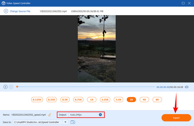Click the playback progress slider handle
The height and width of the screenshot is (126, 194).
point(17,87)
